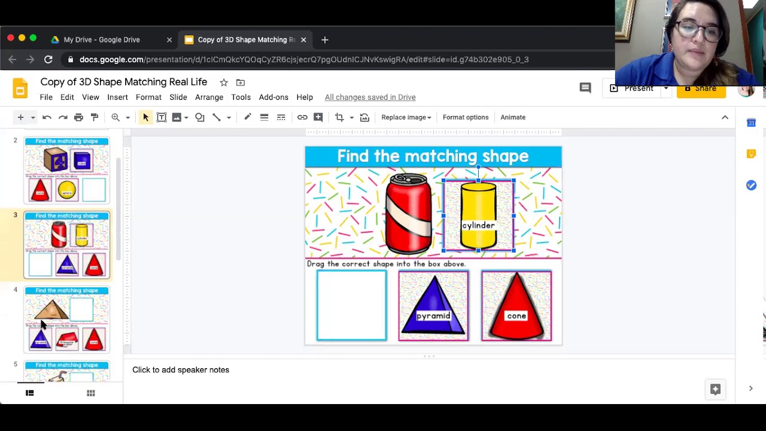Open new slide layout dropdown arrow
Viewport: 766px width, 431px height.
click(x=33, y=117)
